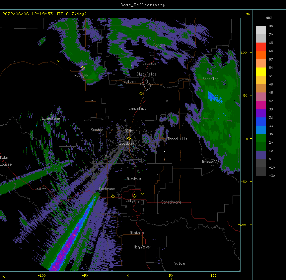Click the HighRiver town label
This screenshot has height=280, width=286.
pyautogui.click(x=143, y=247)
